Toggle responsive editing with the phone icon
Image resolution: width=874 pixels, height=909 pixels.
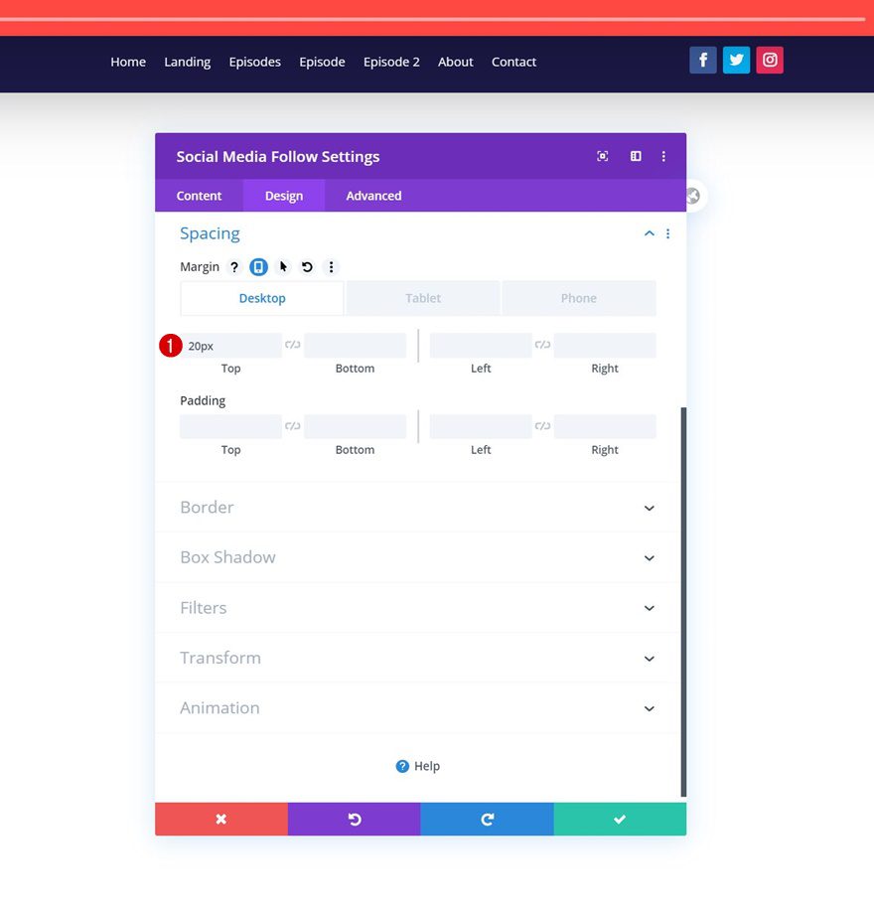pyautogui.click(x=259, y=266)
